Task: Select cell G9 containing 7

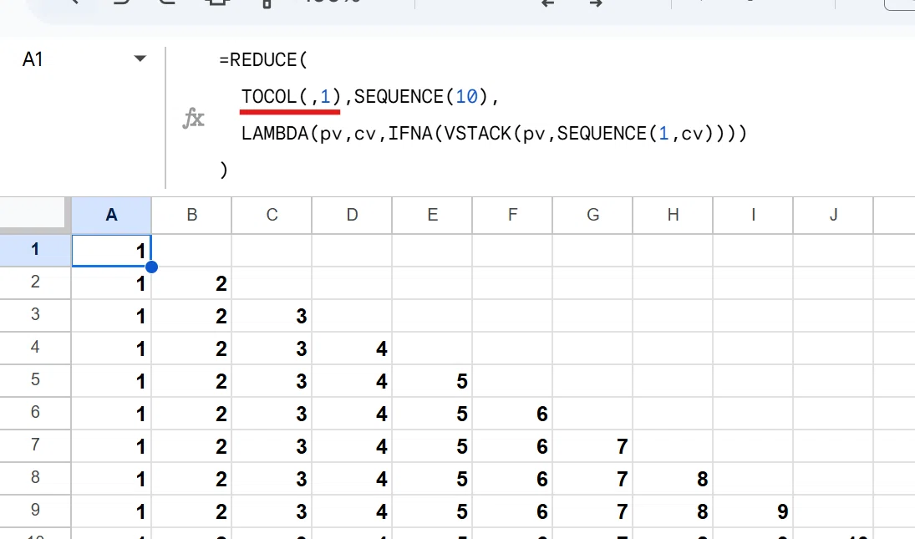Action: [593, 511]
